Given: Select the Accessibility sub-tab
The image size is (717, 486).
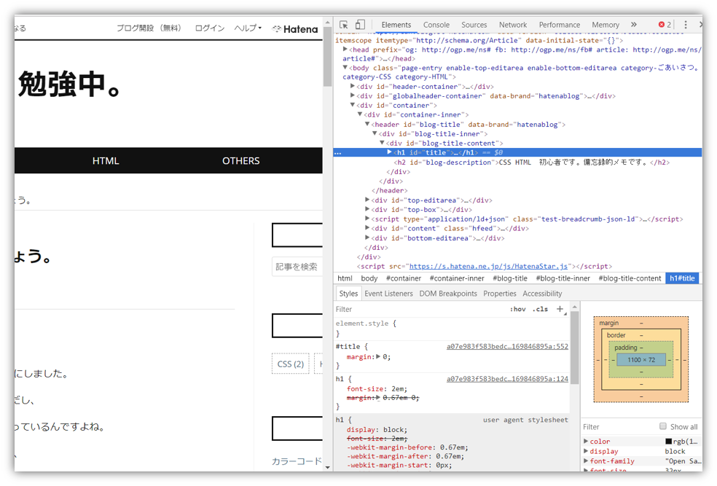Looking at the screenshot, I should tap(542, 294).
